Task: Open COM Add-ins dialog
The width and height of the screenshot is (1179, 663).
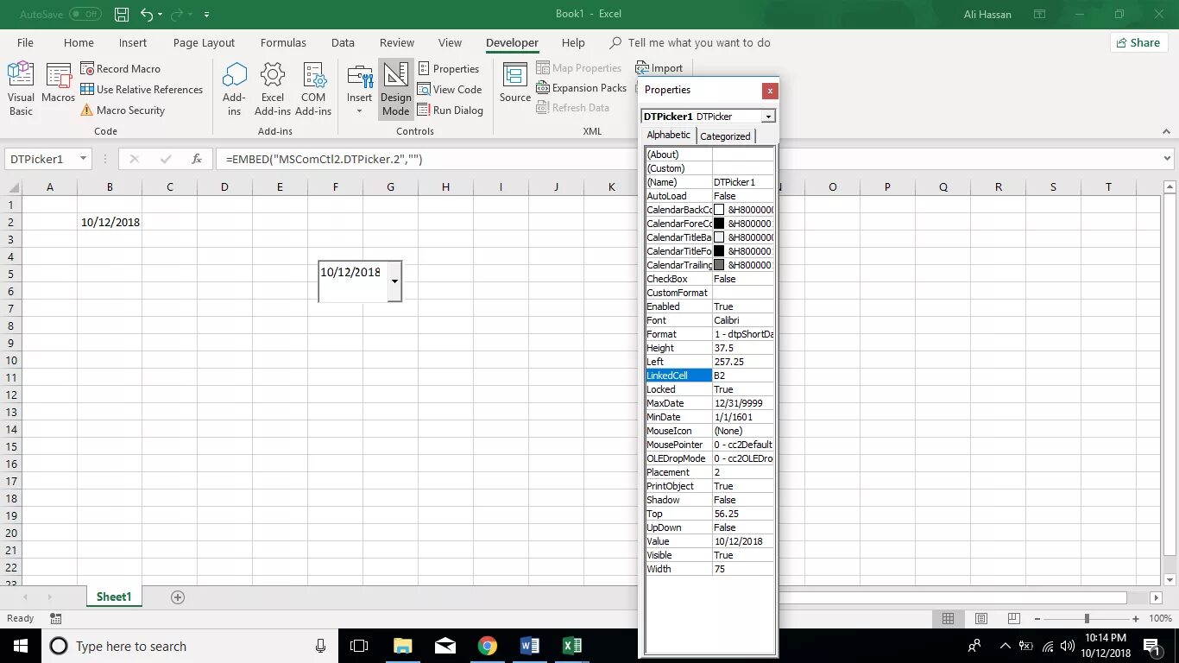Action: [x=313, y=89]
